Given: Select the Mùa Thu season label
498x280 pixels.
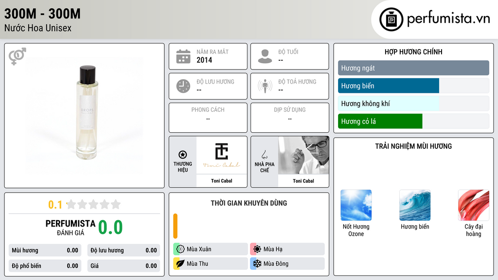Looking at the screenshot, I should [197, 263].
